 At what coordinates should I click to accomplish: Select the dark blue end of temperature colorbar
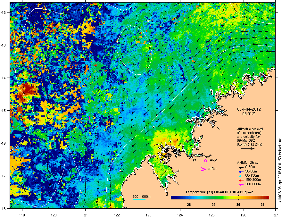tap(173, 198)
